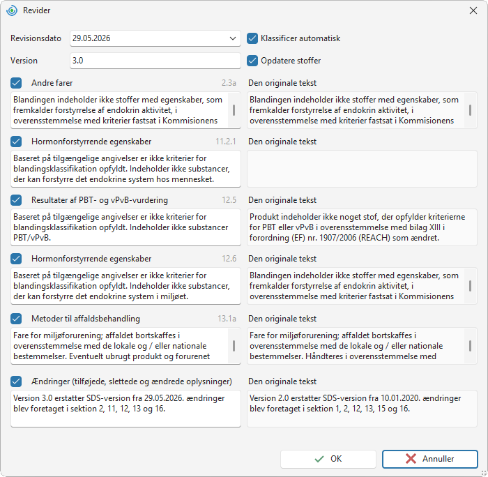Toggle Hormonforstyrrende egenskaber 12.6 checkbox

click(x=16, y=259)
